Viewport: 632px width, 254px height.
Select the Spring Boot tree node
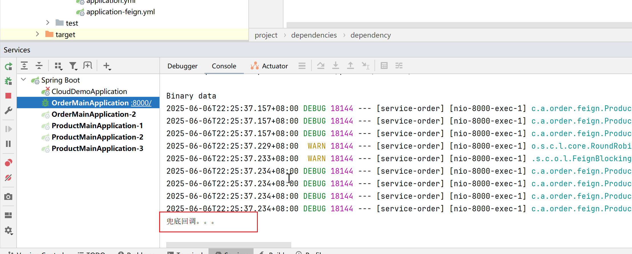pos(60,80)
